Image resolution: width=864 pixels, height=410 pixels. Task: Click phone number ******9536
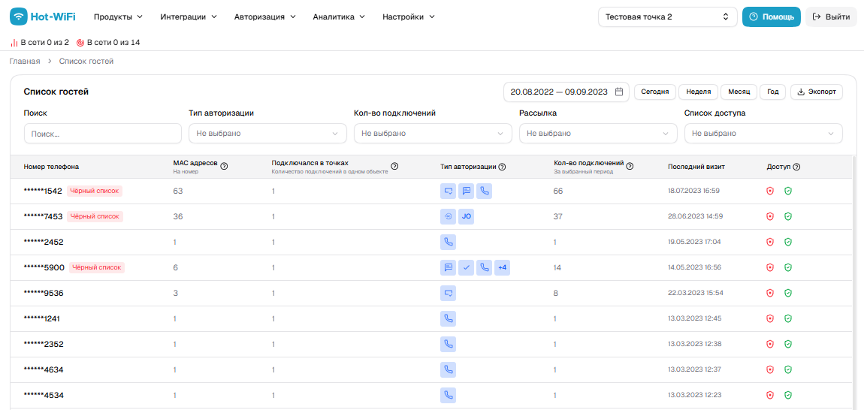click(44, 293)
